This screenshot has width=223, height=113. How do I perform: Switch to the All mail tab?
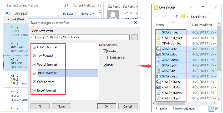[8, 13]
